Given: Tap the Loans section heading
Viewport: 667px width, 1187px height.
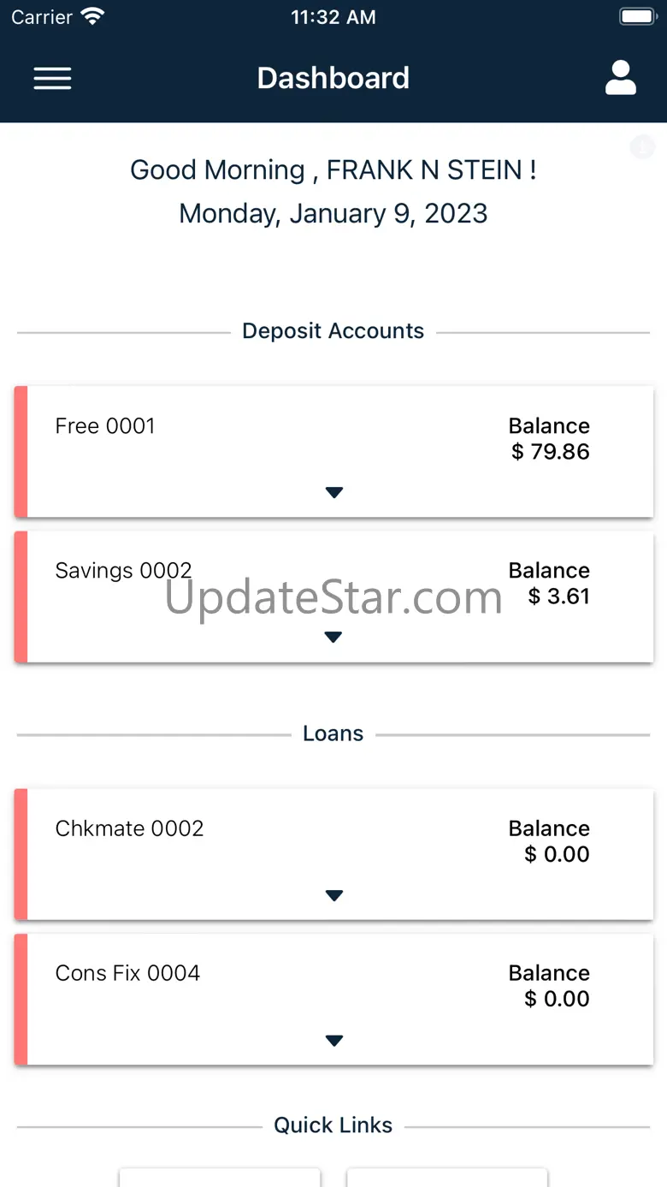Looking at the screenshot, I should [333, 733].
